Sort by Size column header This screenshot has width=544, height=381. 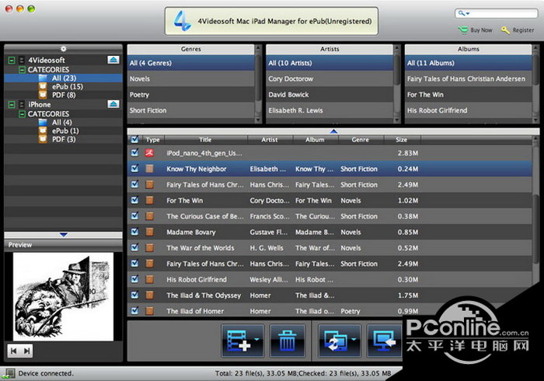point(402,139)
